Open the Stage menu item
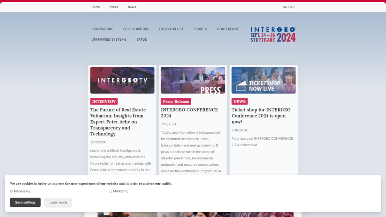This screenshot has width=386, height=217. tap(142, 39)
